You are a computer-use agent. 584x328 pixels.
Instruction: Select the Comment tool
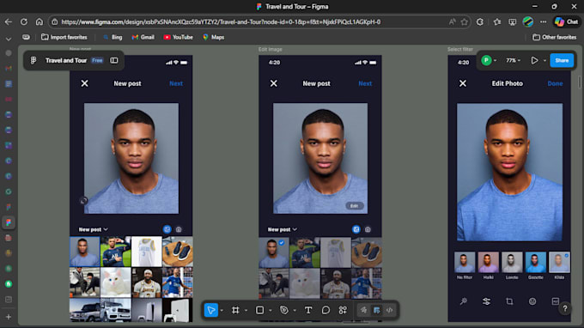point(325,310)
